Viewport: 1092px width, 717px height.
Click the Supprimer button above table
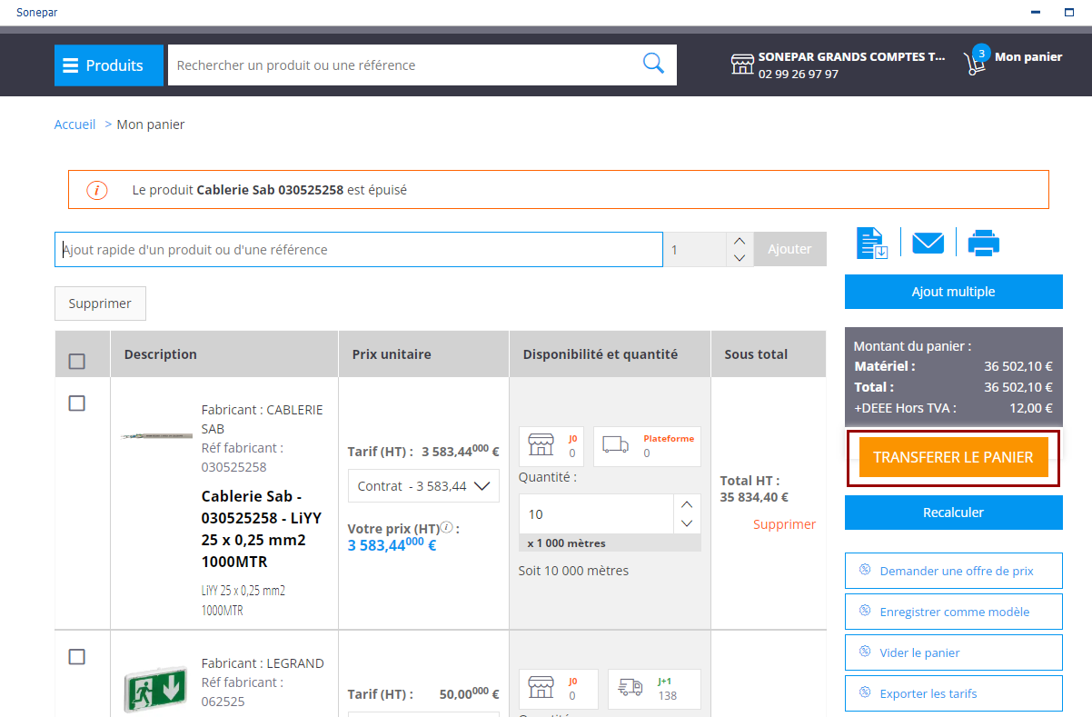100,304
